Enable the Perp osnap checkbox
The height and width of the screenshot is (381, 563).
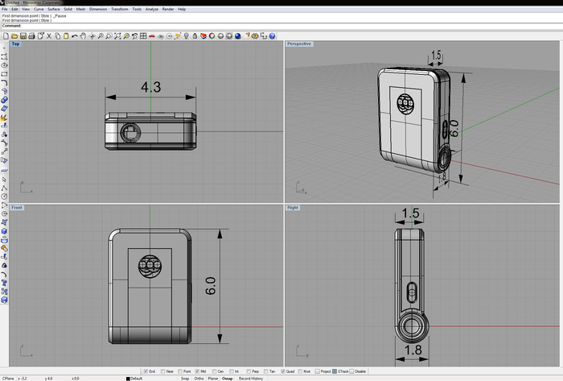[x=249, y=371]
